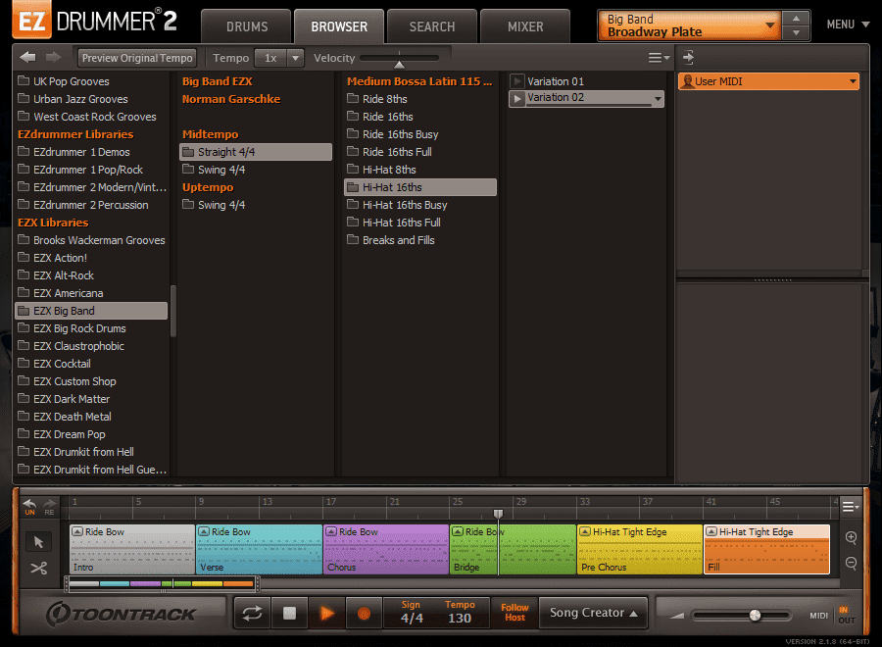
Task: Switch to the BROWSER tab
Action: tap(339, 26)
